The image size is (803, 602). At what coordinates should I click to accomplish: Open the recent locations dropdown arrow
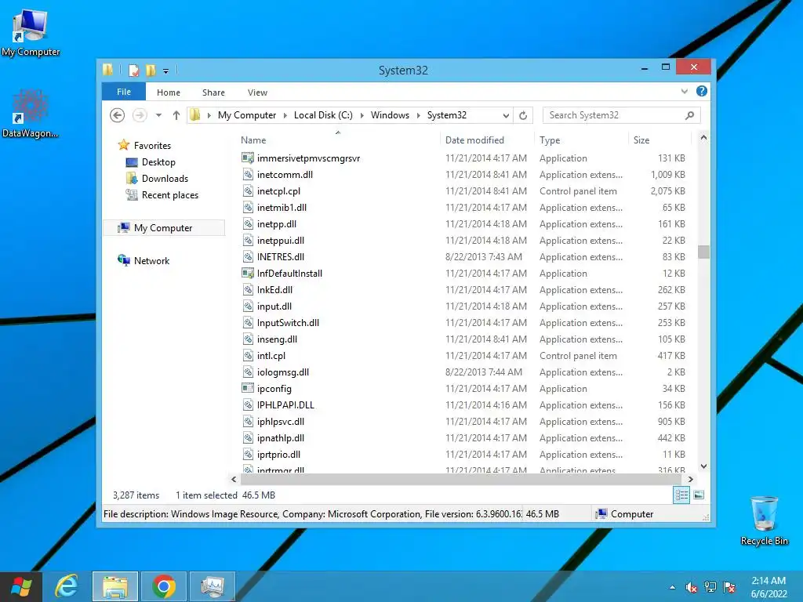[158, 115]
